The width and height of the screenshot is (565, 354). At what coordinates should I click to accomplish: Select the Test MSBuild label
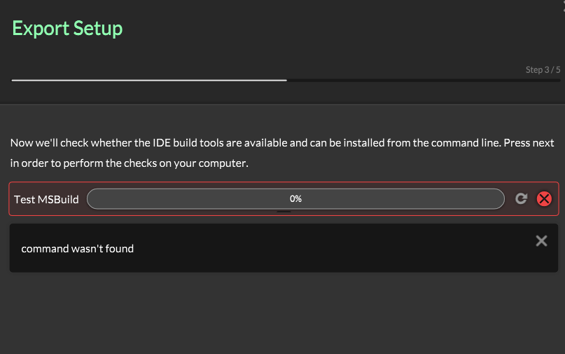pyautogui.click(x=46, y=199)
